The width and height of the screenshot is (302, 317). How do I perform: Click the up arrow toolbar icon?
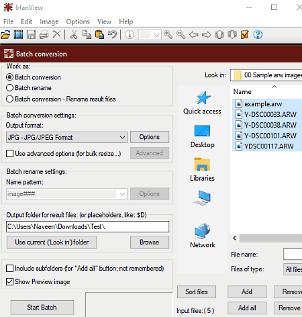click(219, 35)
